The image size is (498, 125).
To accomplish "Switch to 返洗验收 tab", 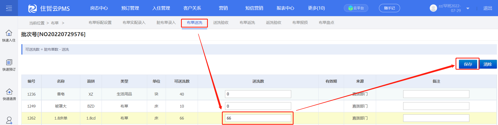I will coord(274,23).
